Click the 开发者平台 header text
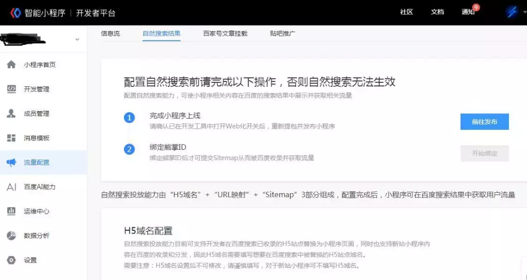This screenshot has width=527, height=280. [96, 13]
